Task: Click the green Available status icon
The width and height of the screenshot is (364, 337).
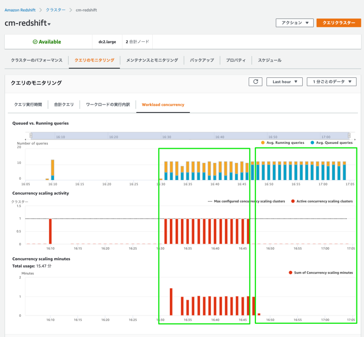Action: click(35, 42)
